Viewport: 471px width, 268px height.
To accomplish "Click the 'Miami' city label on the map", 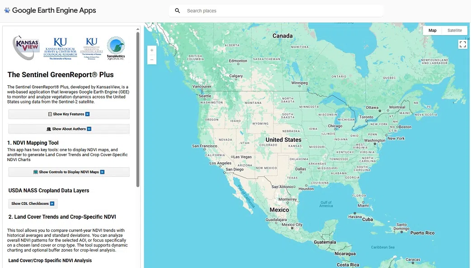I will pyautogui.click(x=363, y=206).
